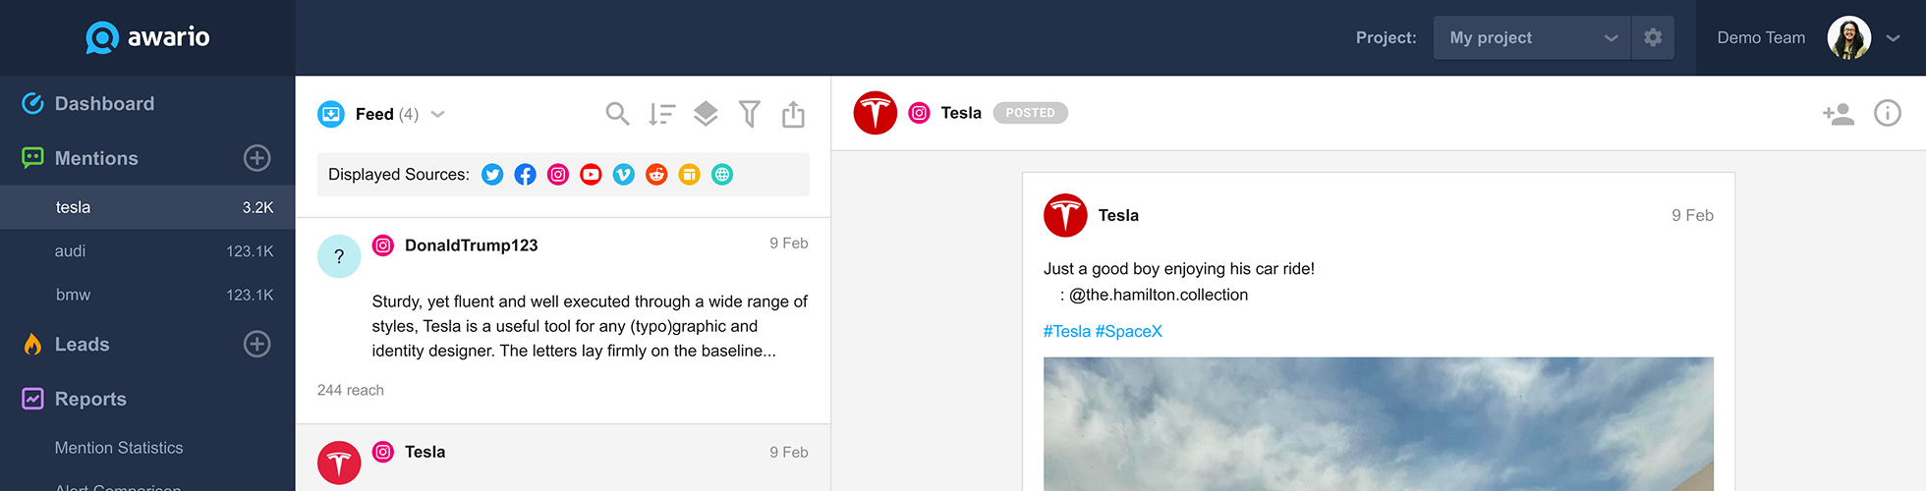Search mentions with magnifier icon

coord(617,114)
